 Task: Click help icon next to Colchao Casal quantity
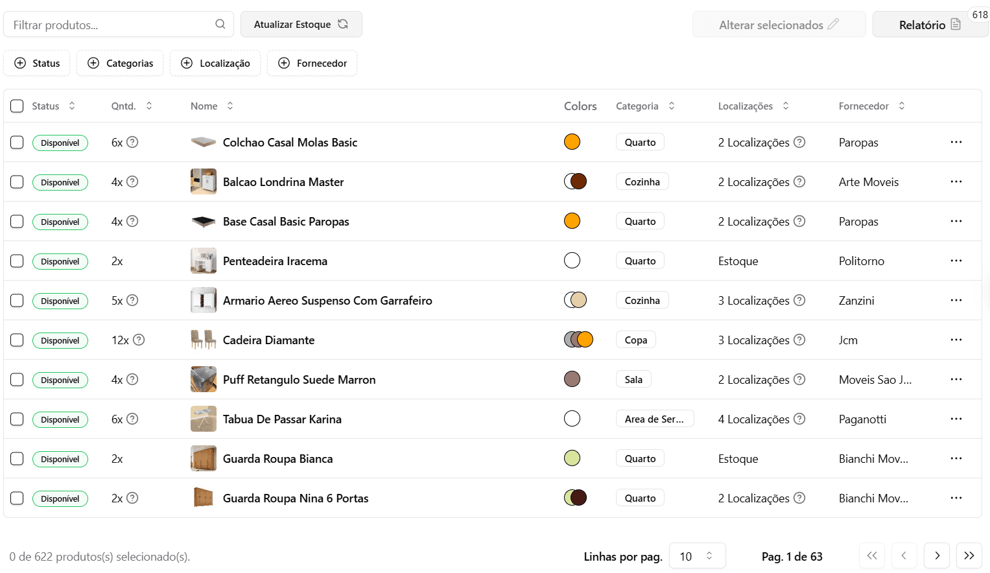(x=132, y=142)
